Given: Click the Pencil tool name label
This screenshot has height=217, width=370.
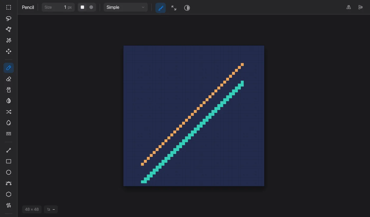Looking at the screenshot, I should (x=28, y=7).
